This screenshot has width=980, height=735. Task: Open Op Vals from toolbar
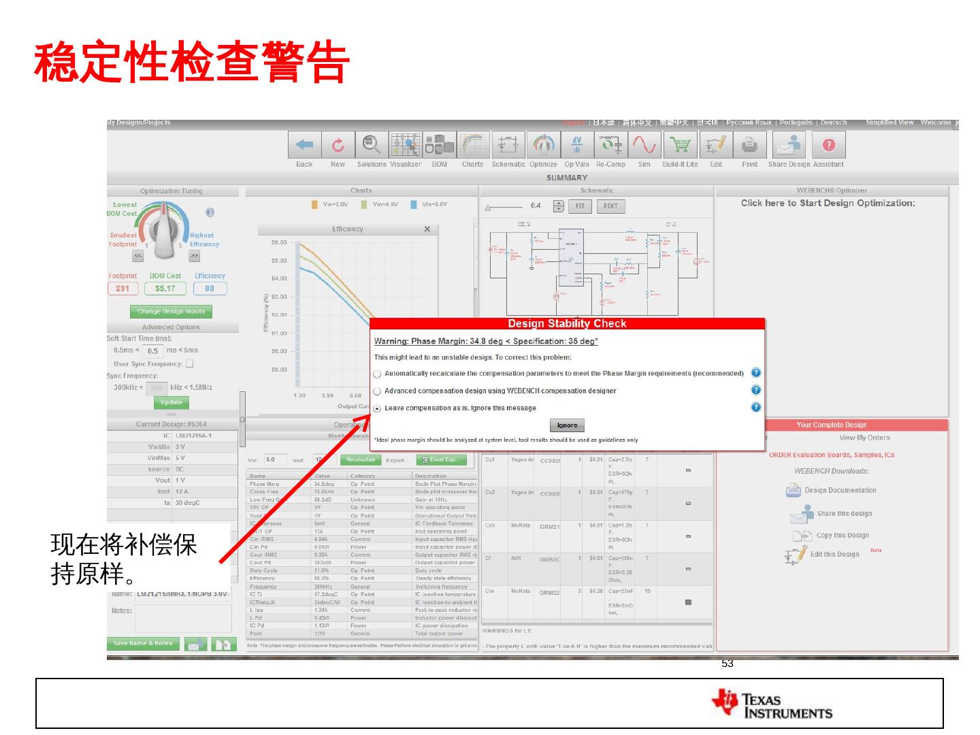pos(576,144)
